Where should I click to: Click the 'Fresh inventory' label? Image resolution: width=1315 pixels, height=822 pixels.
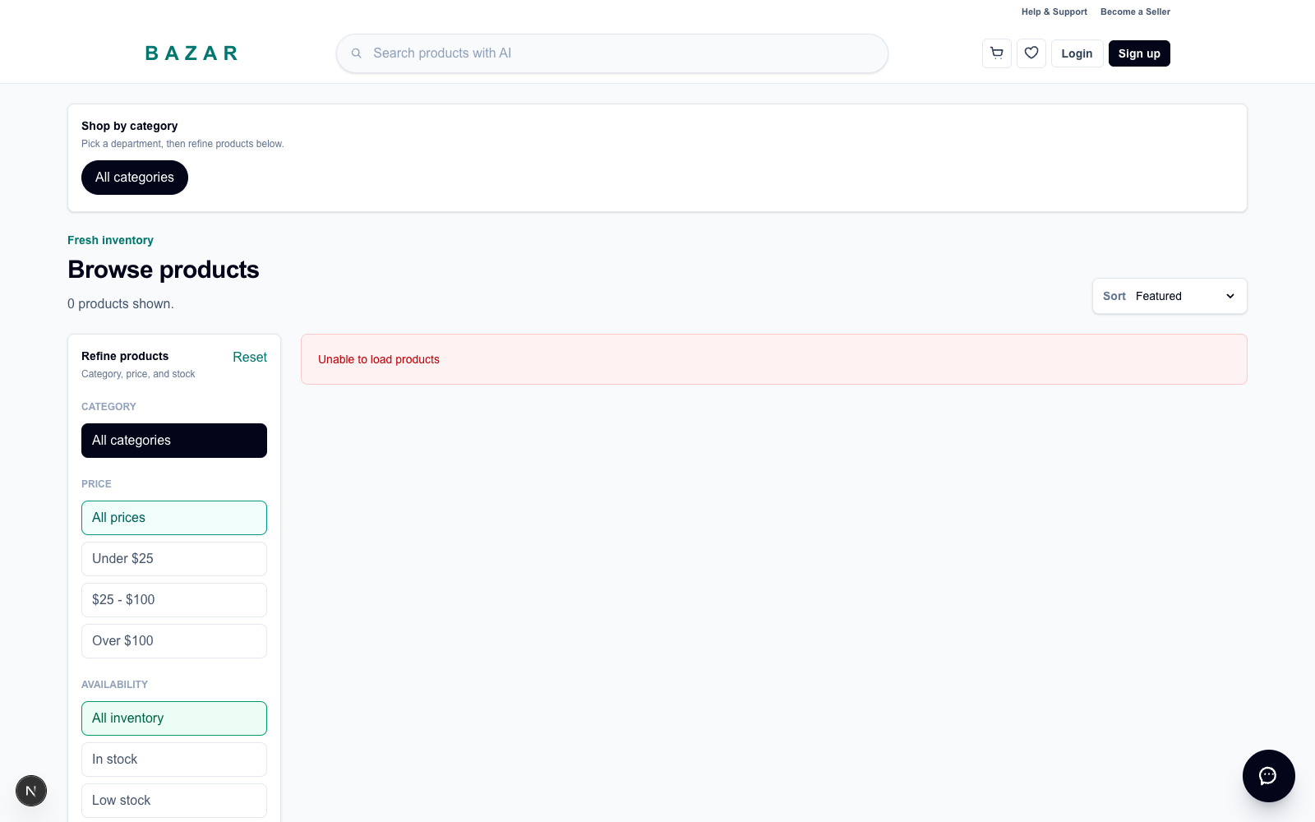pos(110,240)
